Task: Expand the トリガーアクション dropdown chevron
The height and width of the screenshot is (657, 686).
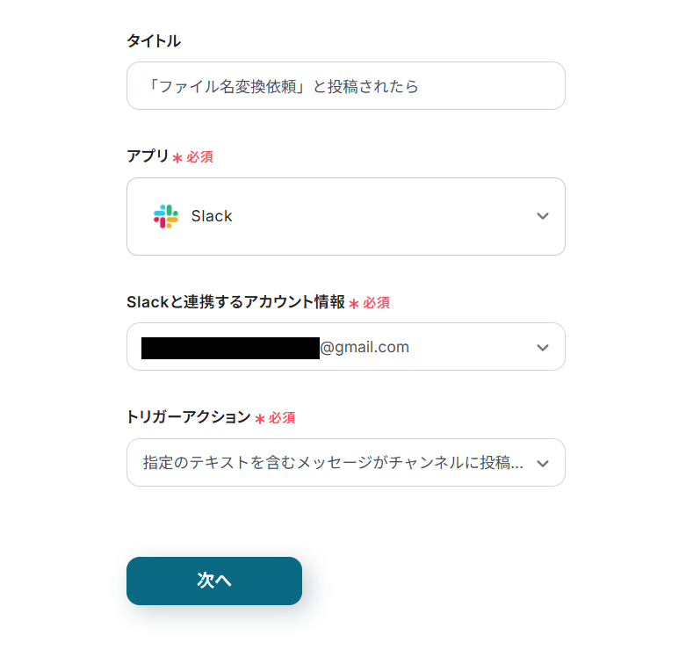Action: [543, 464]
